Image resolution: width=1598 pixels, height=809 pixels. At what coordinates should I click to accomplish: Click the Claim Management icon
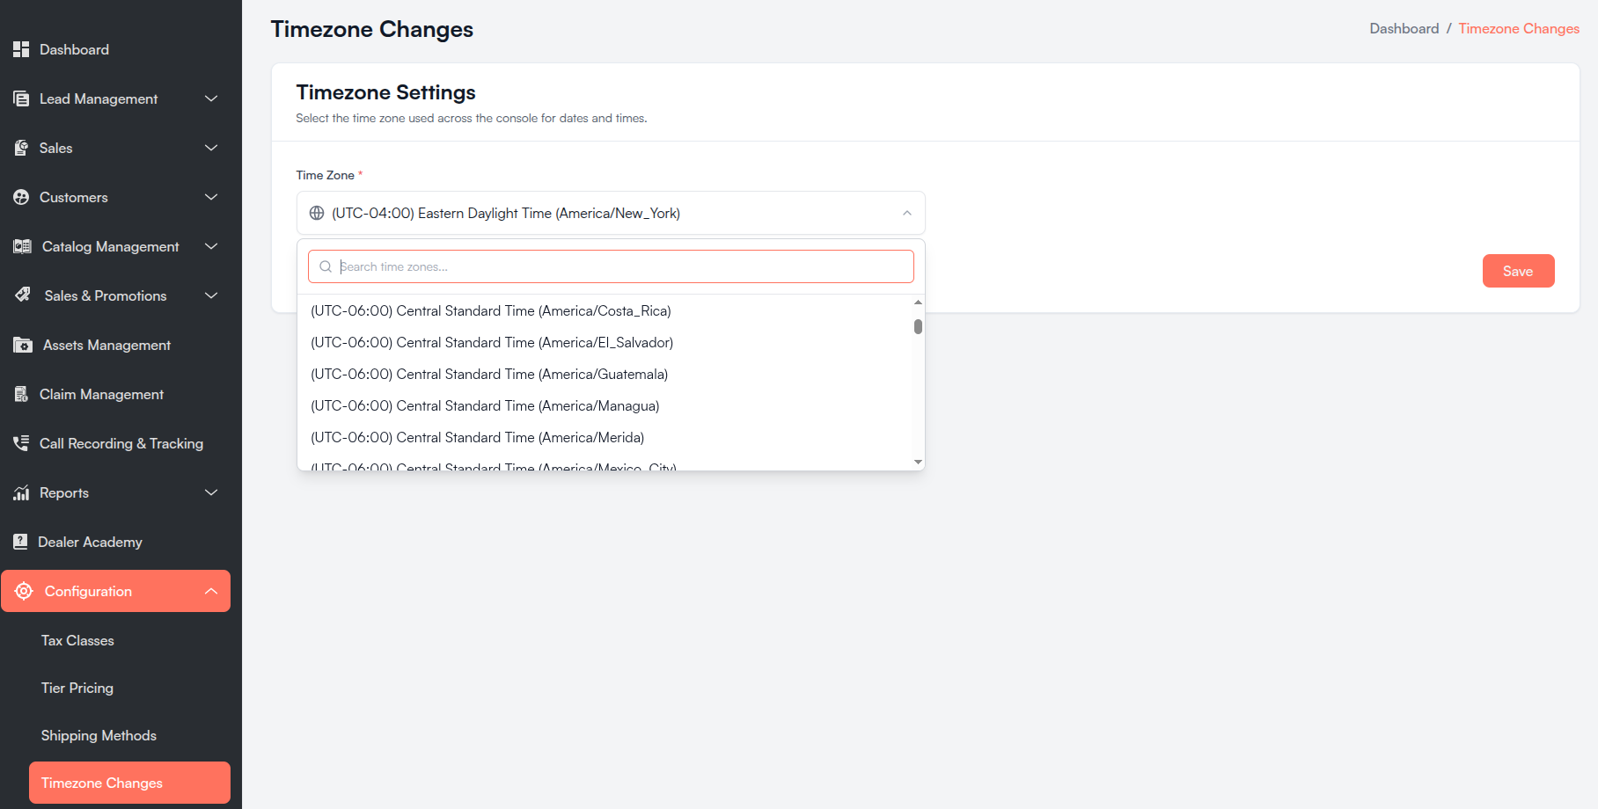(x=21, y=394)
